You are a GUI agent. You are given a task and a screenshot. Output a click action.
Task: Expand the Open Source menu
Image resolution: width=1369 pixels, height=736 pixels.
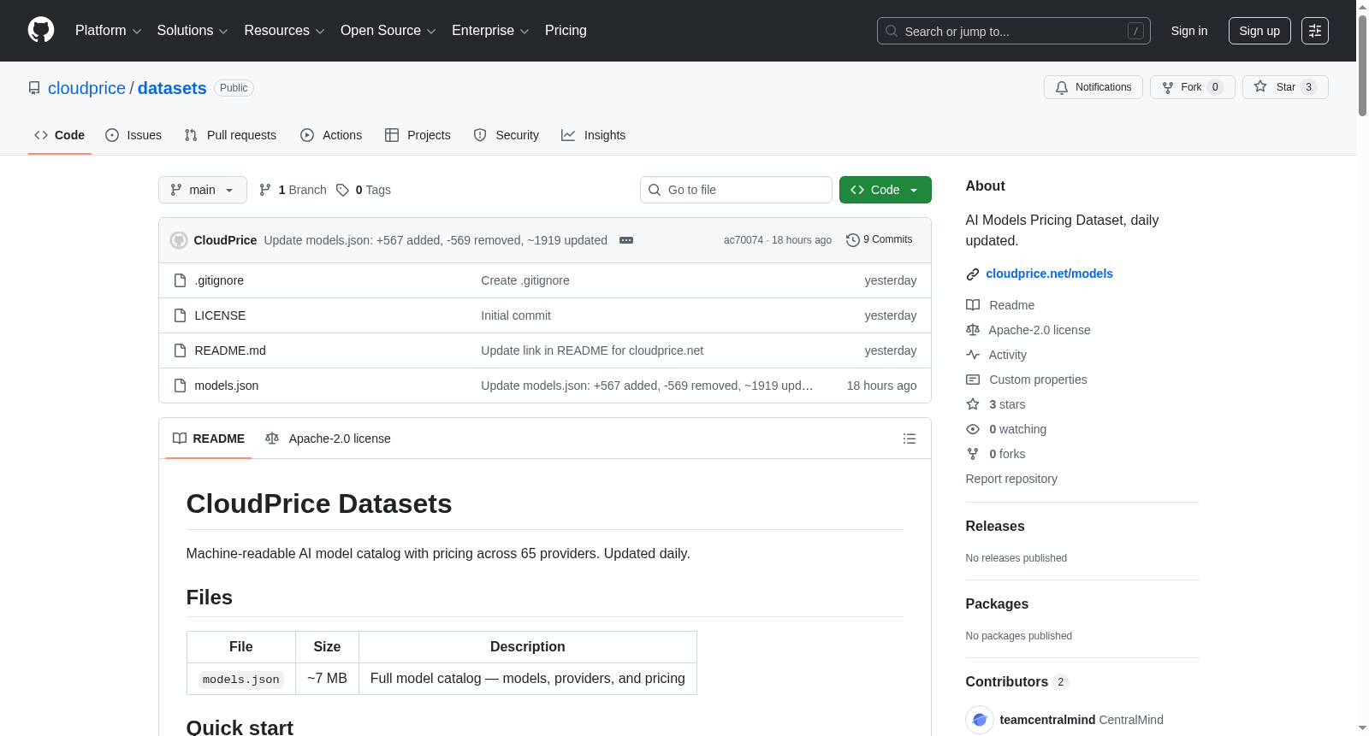point(388,31)
